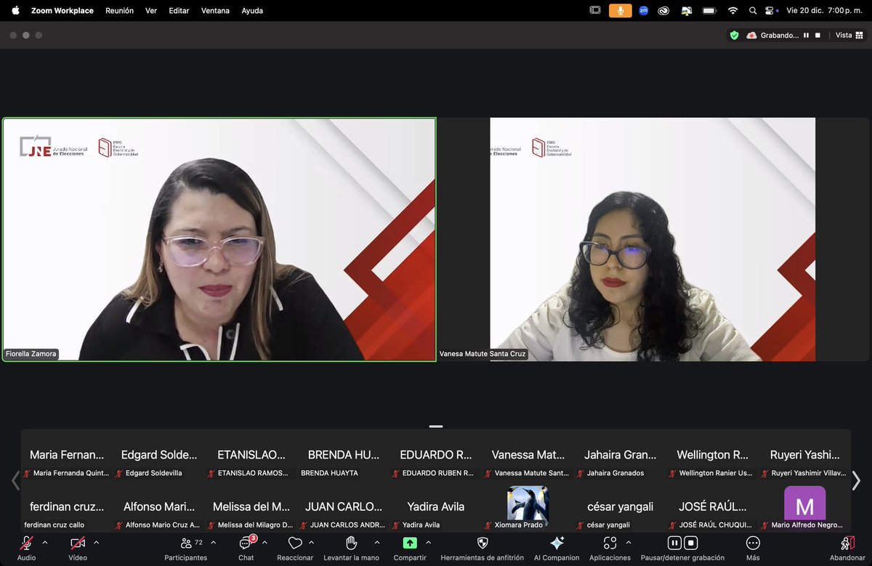The width and height of the screenshot is (872, 566).
Task: Expand the Aplicaciones options arrow
Action: (x=629, y=542)
